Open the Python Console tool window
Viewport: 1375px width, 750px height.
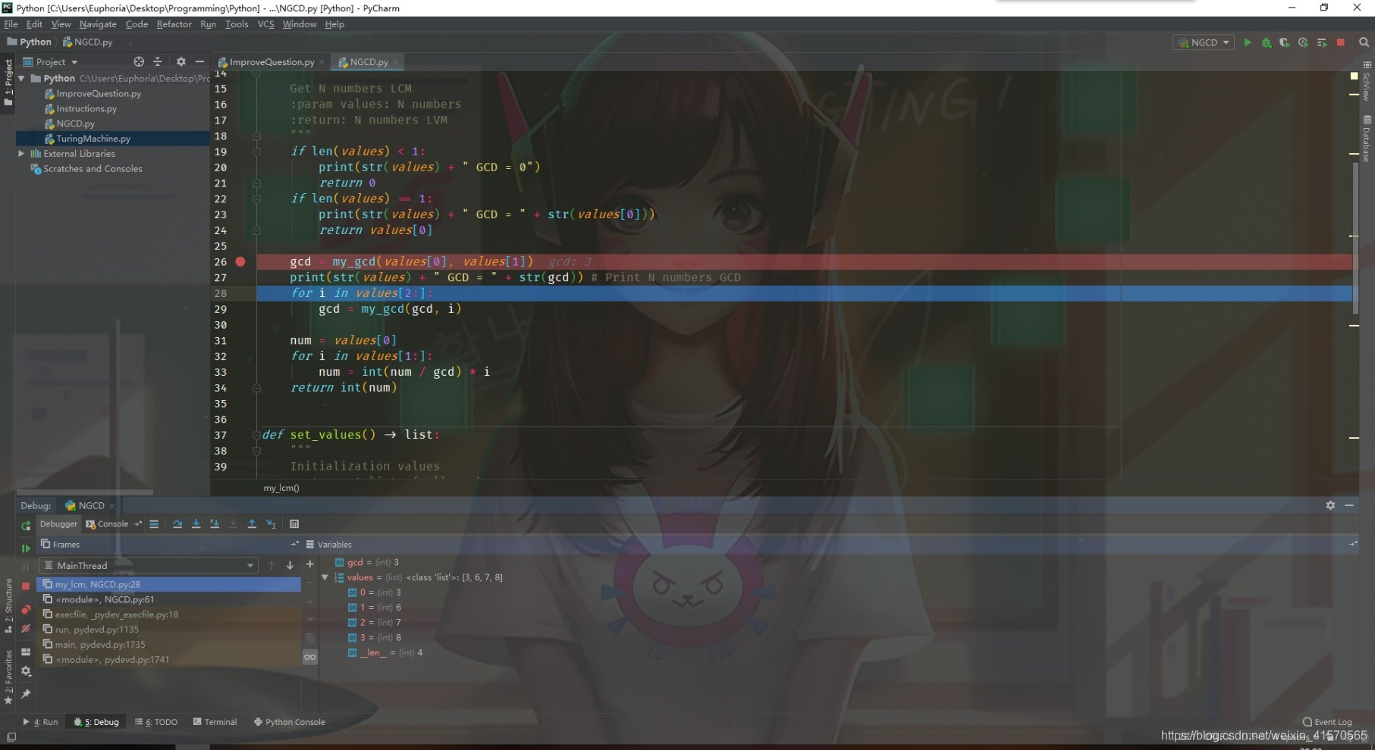289,722
